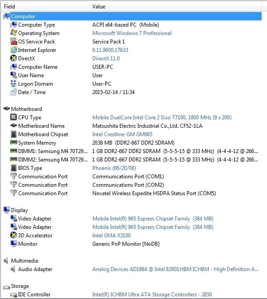This screenshot has width=267, height=299.
Task: Open the Phoenix (06/20/08) BIOS link
Action: coord(114,168)
